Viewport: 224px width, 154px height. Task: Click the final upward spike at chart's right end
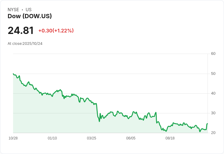click(x=207, y=124)
